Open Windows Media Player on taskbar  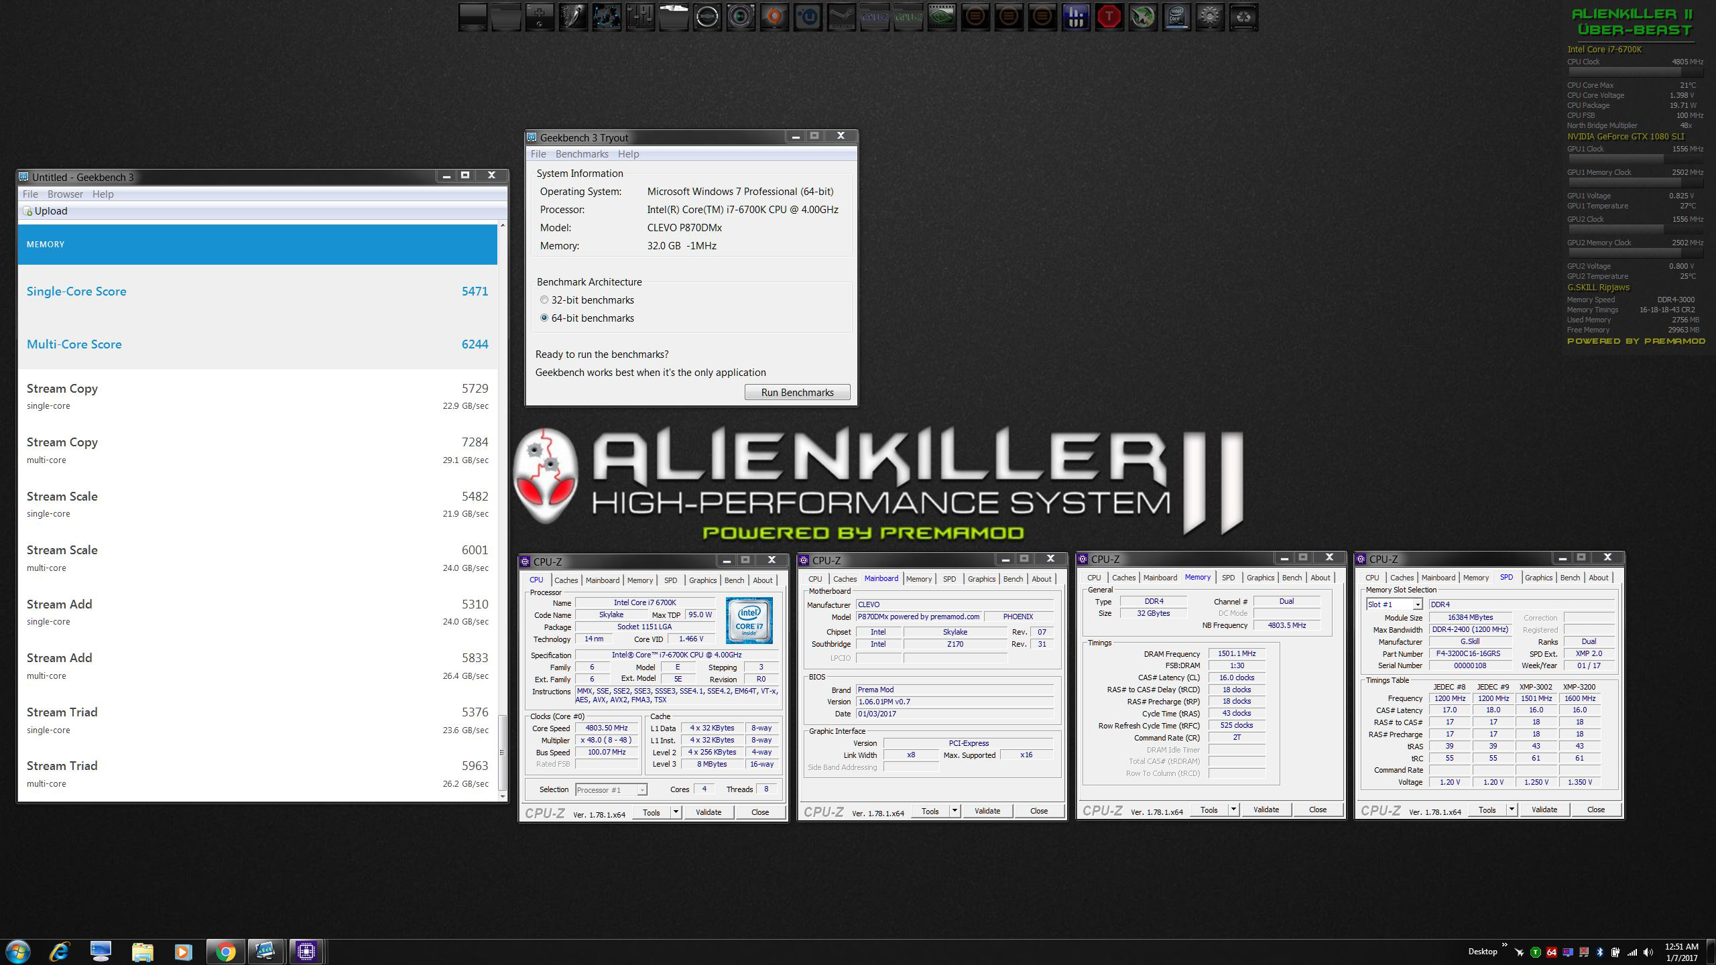point(183,952)
